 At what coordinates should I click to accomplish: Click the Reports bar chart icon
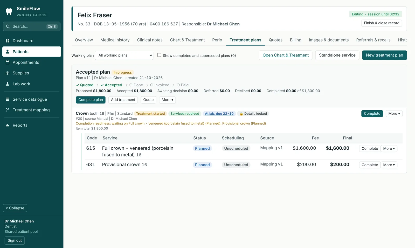(8, 125)
